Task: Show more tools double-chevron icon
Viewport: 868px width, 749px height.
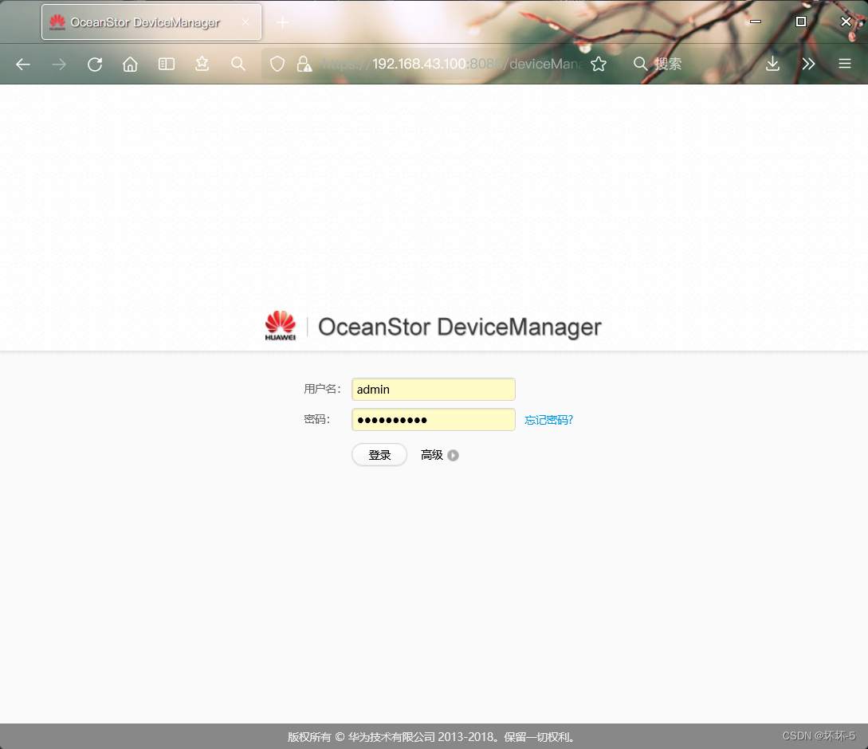Action: coord(809,65)
